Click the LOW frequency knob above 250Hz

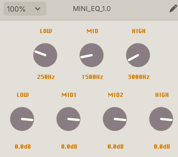pos(45,55)
